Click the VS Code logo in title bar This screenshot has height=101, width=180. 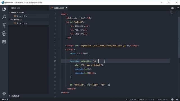pyautogui.click(x=2, y=3)
